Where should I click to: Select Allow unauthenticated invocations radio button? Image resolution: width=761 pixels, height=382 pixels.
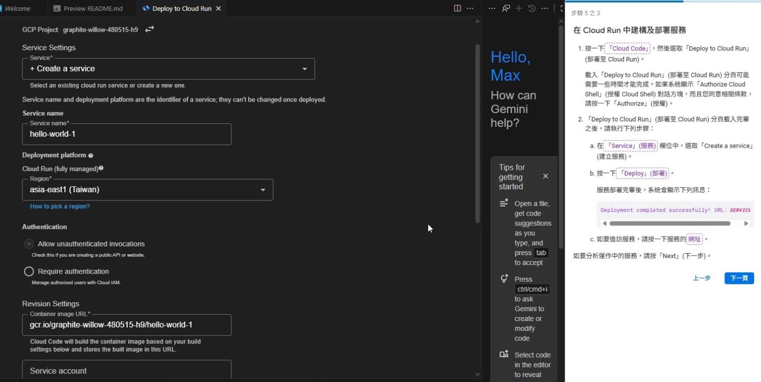pyautogui.click(x=29, y=244)
